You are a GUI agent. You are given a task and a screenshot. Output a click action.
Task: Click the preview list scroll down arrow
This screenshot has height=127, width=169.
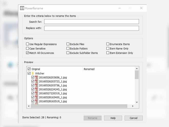coord(137,102)
